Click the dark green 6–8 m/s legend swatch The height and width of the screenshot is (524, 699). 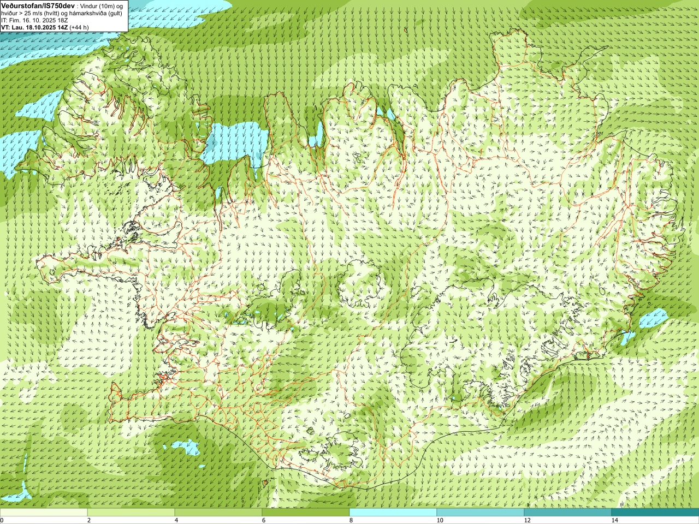pyautogui.click(x=306, y=513)
